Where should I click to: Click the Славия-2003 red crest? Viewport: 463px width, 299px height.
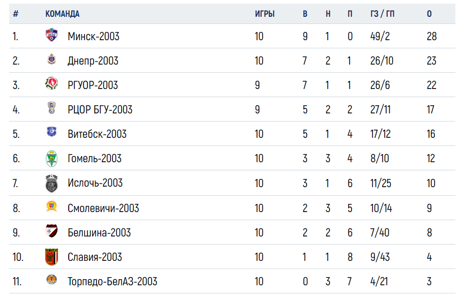(52, 257)
